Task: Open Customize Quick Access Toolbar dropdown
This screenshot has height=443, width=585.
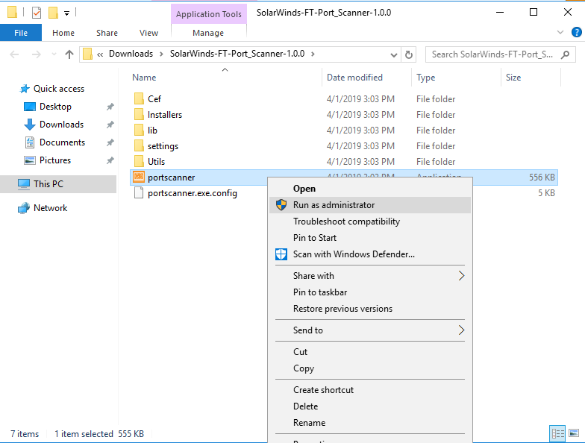Action: click(x=67, y=13)
